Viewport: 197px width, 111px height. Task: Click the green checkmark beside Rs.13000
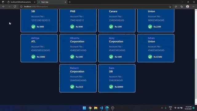33,57
